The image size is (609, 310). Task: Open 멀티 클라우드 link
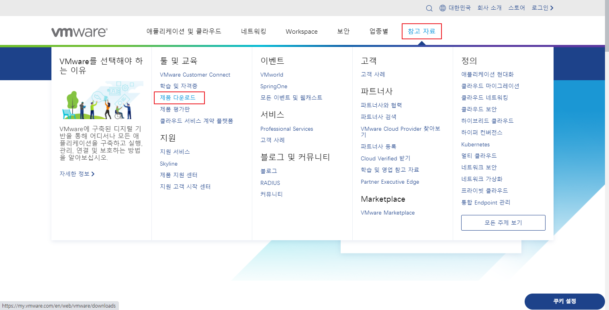tap(479, 156)
